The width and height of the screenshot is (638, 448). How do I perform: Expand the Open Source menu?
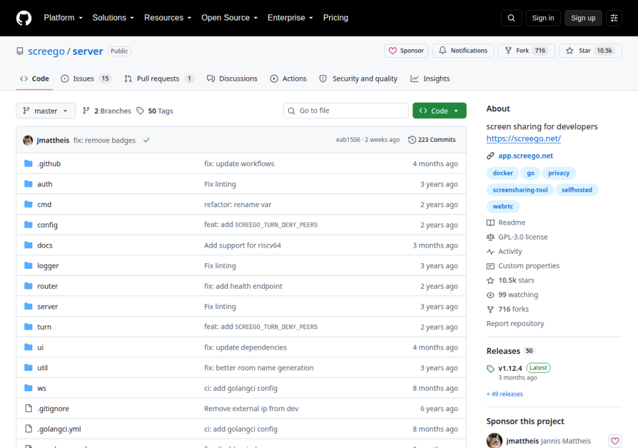coord(229,18)
